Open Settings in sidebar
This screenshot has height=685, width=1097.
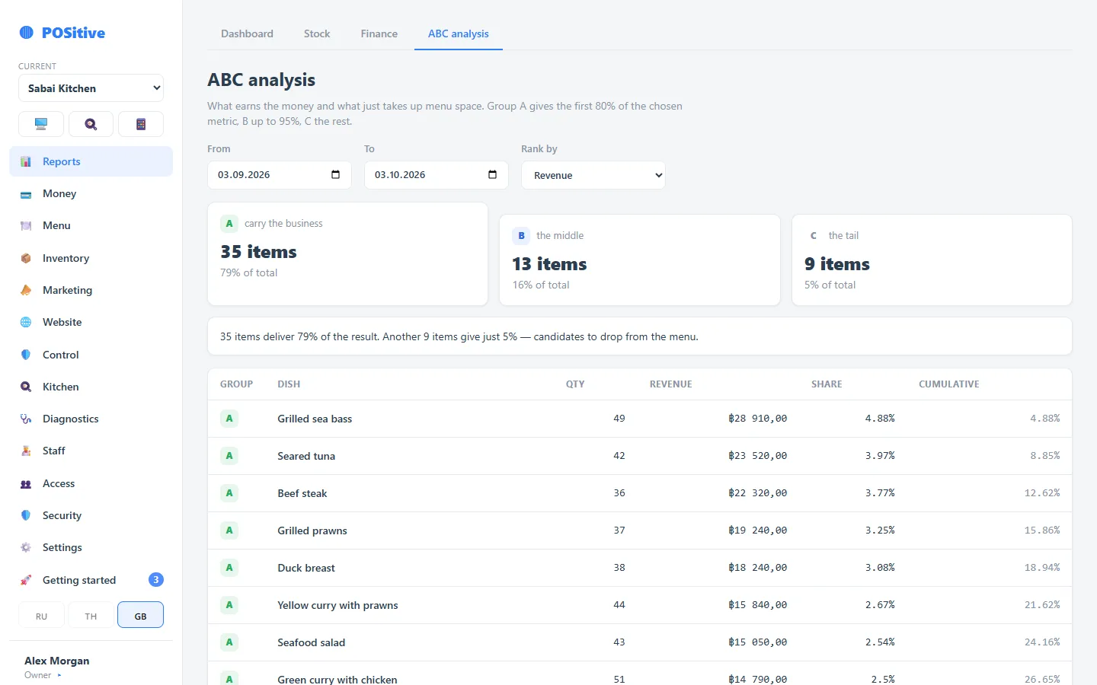pos(91,547)
